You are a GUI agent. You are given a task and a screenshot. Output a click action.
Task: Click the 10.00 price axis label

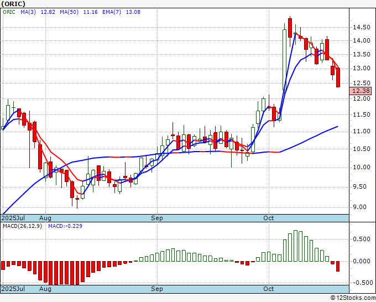(x=362, y=167)
